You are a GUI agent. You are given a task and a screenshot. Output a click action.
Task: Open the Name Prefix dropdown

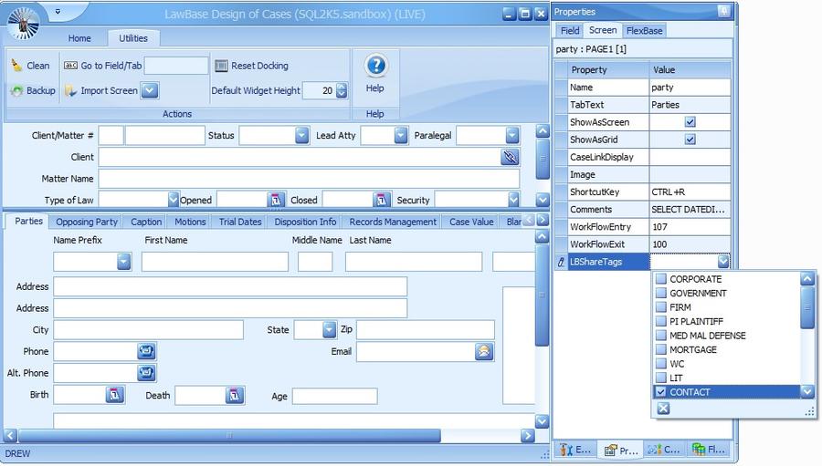point(123,262)
